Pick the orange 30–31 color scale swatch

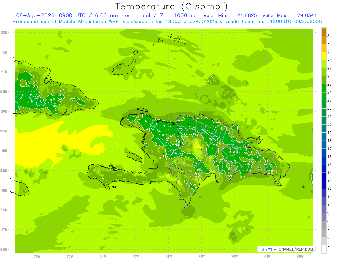[x=324, y=40]
